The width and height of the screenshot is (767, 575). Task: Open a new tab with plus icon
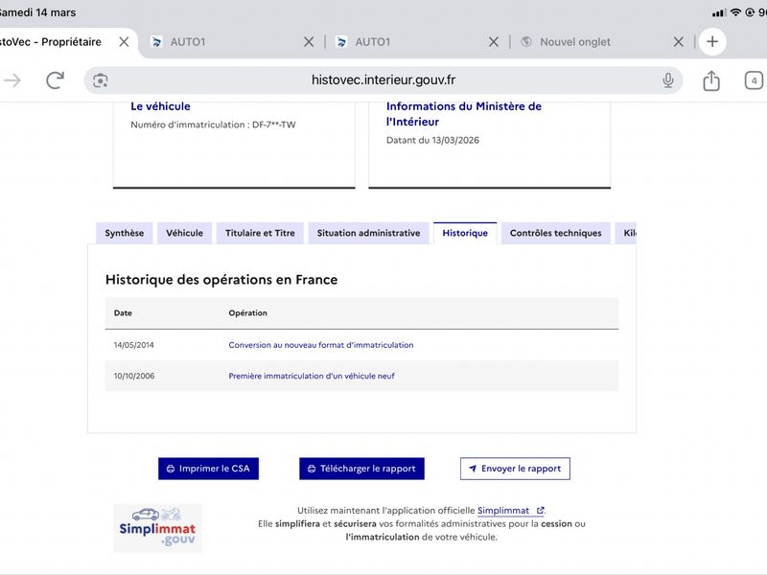(x=711, y=41)
